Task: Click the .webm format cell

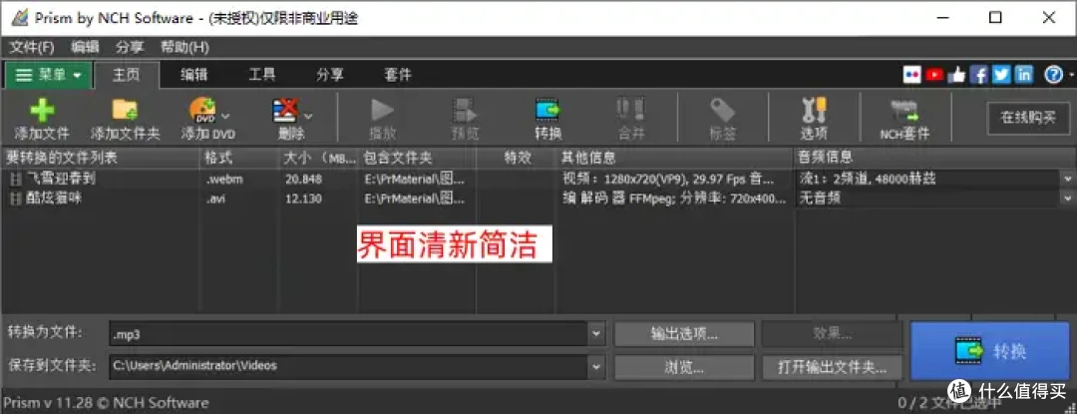Action: pyautogui.click(x=224, y=180)
